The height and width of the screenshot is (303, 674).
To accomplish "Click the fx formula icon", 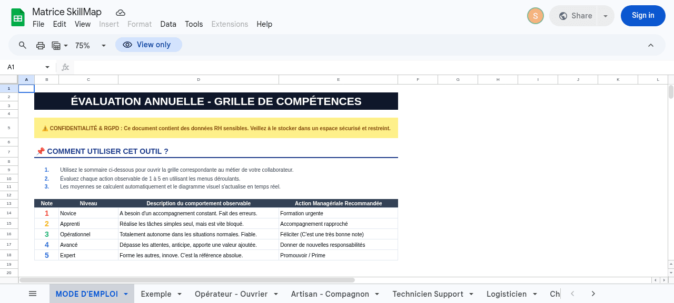I will click(65, 67).
